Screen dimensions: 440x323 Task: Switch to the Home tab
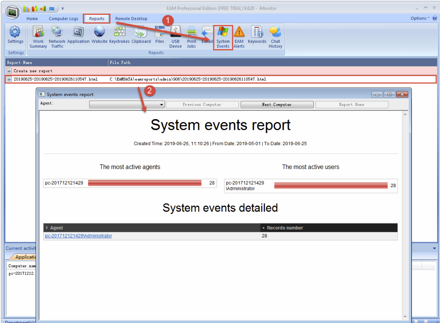coord(32,18)
